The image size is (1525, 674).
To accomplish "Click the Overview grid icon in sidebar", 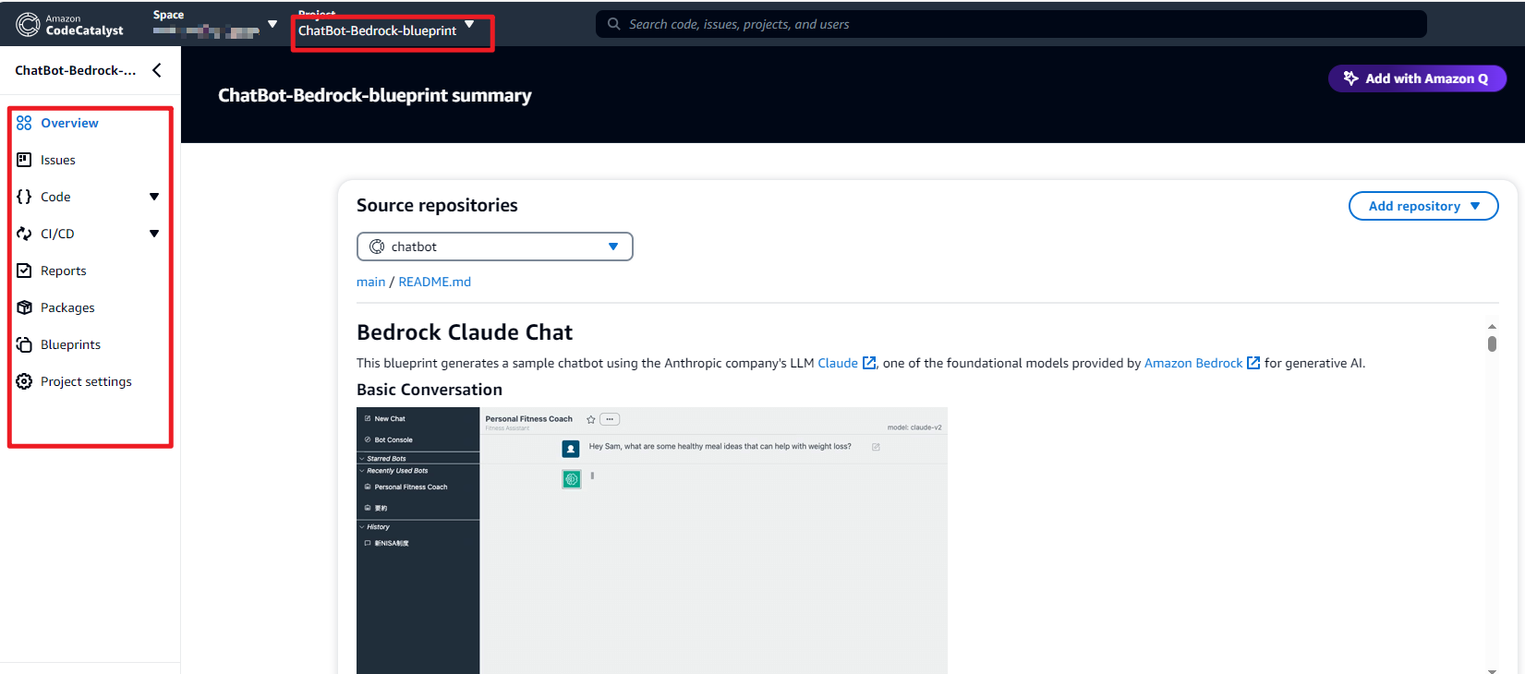I will pyautogui.click(x=24, y=123).
